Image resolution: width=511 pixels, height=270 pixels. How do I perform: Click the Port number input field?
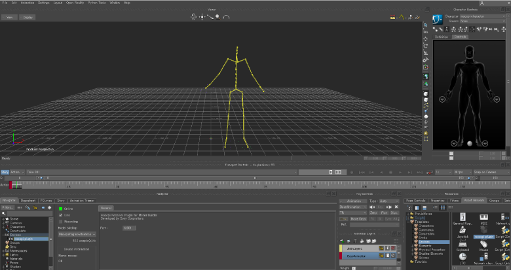click(x=130, y=227)
